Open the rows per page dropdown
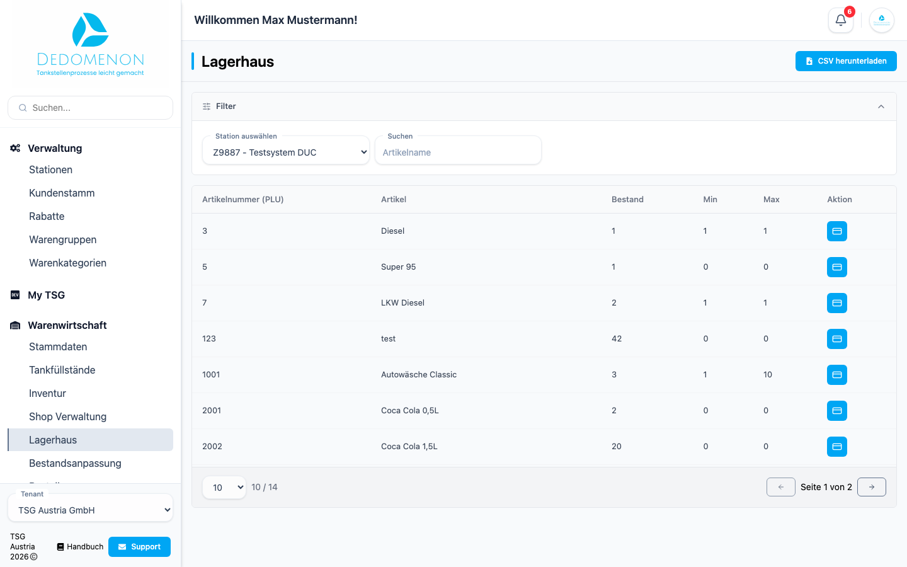This screenshot has height=567, width=907. click(x=224, y=487)
